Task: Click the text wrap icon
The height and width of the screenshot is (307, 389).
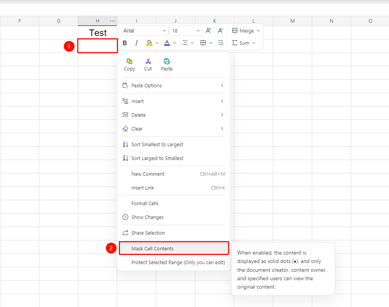Action: [x=220, y=43]
